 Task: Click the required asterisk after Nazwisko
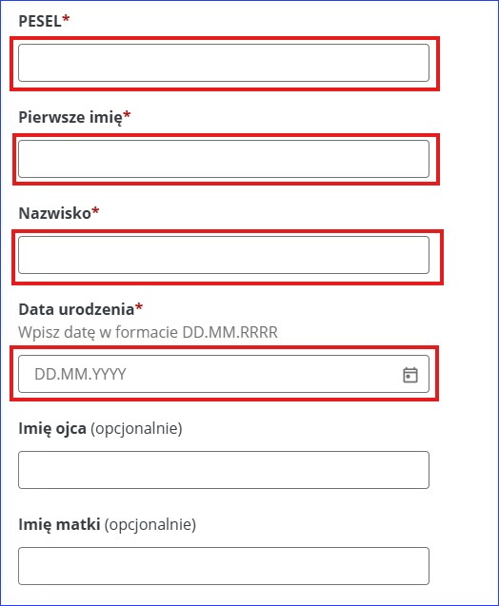[95, 210]
